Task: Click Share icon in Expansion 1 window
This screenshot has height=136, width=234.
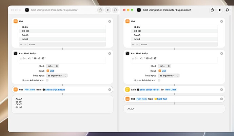Action: [100, 10]
